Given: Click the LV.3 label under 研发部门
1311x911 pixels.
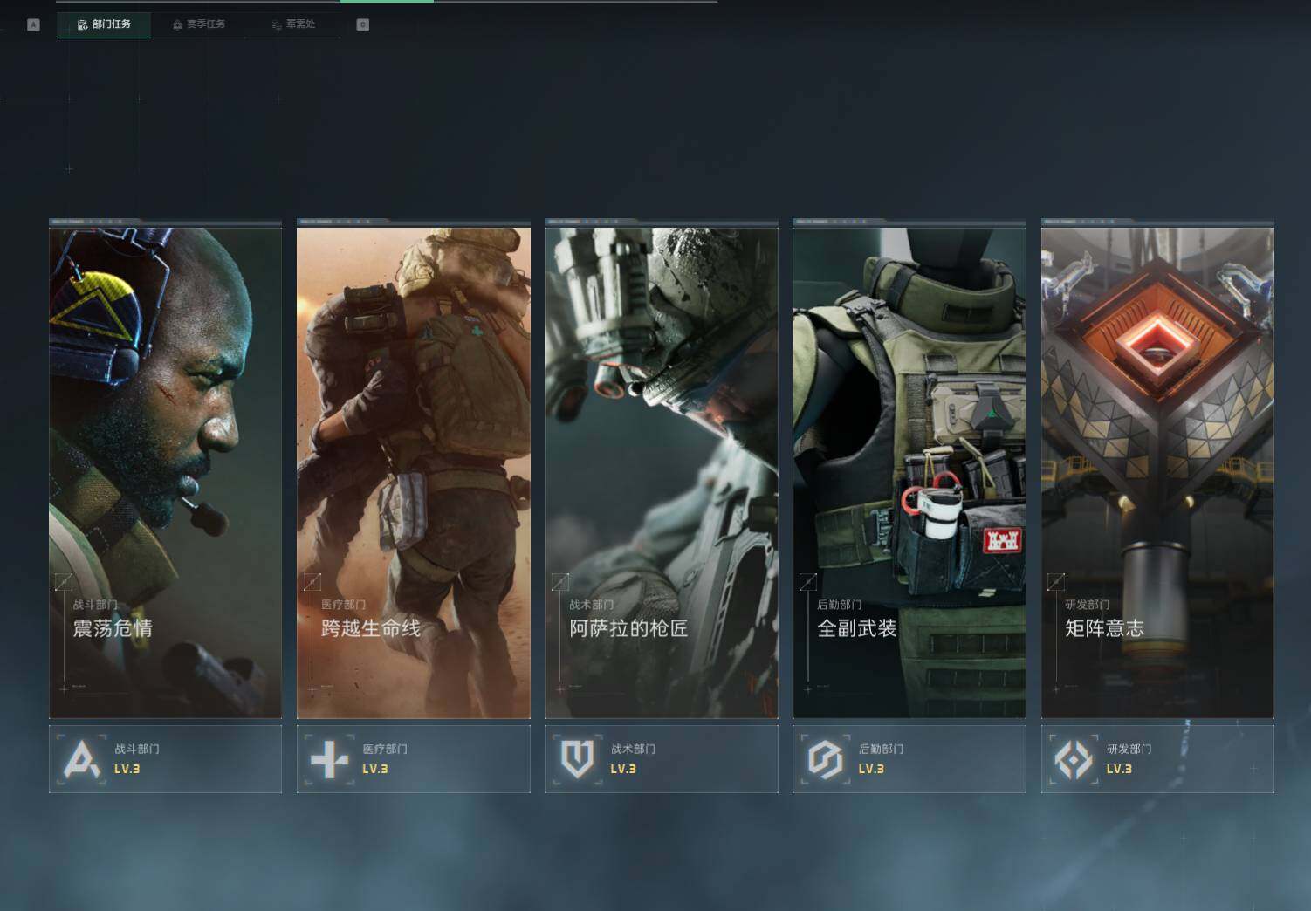Looking at the screenshot, I should pos(1119,769).
